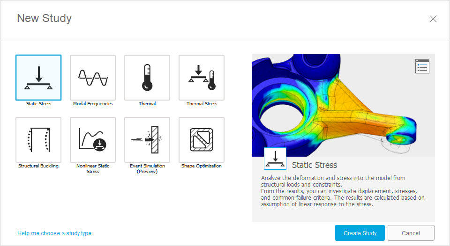Click the 'Modal Frequencies' text label
Screen dimensions: 450x246
click(x=93, y=104)
